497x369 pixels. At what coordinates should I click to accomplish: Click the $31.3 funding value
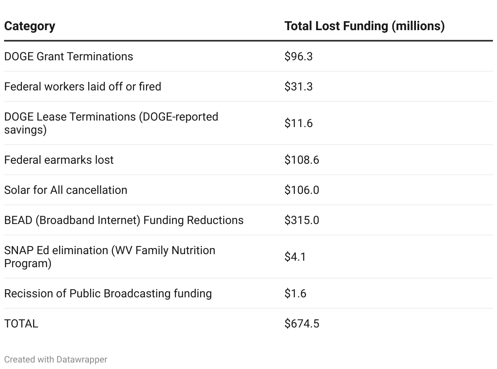298,86
